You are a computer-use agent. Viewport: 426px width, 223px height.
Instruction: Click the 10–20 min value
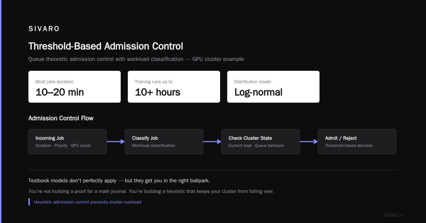(60, 92)
